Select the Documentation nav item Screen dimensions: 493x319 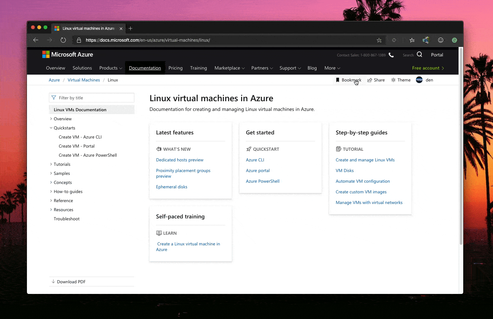tap(145, 68)
